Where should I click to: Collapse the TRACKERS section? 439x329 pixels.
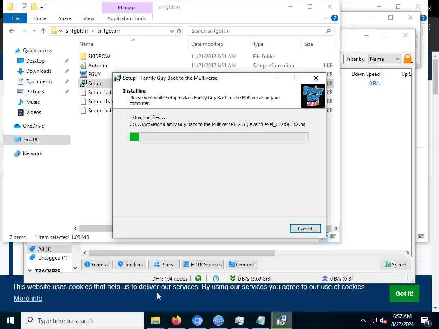pos(30,271)
